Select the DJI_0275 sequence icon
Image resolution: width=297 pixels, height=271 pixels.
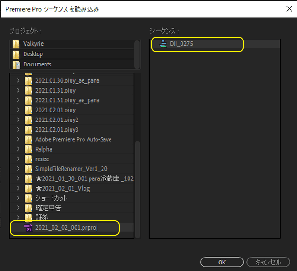(x=163, y=44)
